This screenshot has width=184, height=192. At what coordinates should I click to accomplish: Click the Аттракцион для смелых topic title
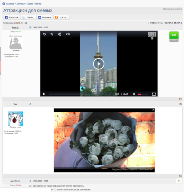coord(28,10)
